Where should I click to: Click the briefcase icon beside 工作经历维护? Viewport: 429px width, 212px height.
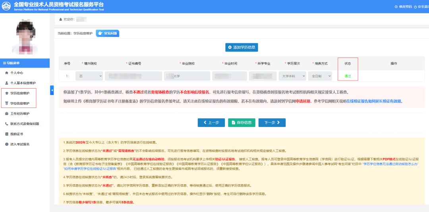click(x=6, y=114)
